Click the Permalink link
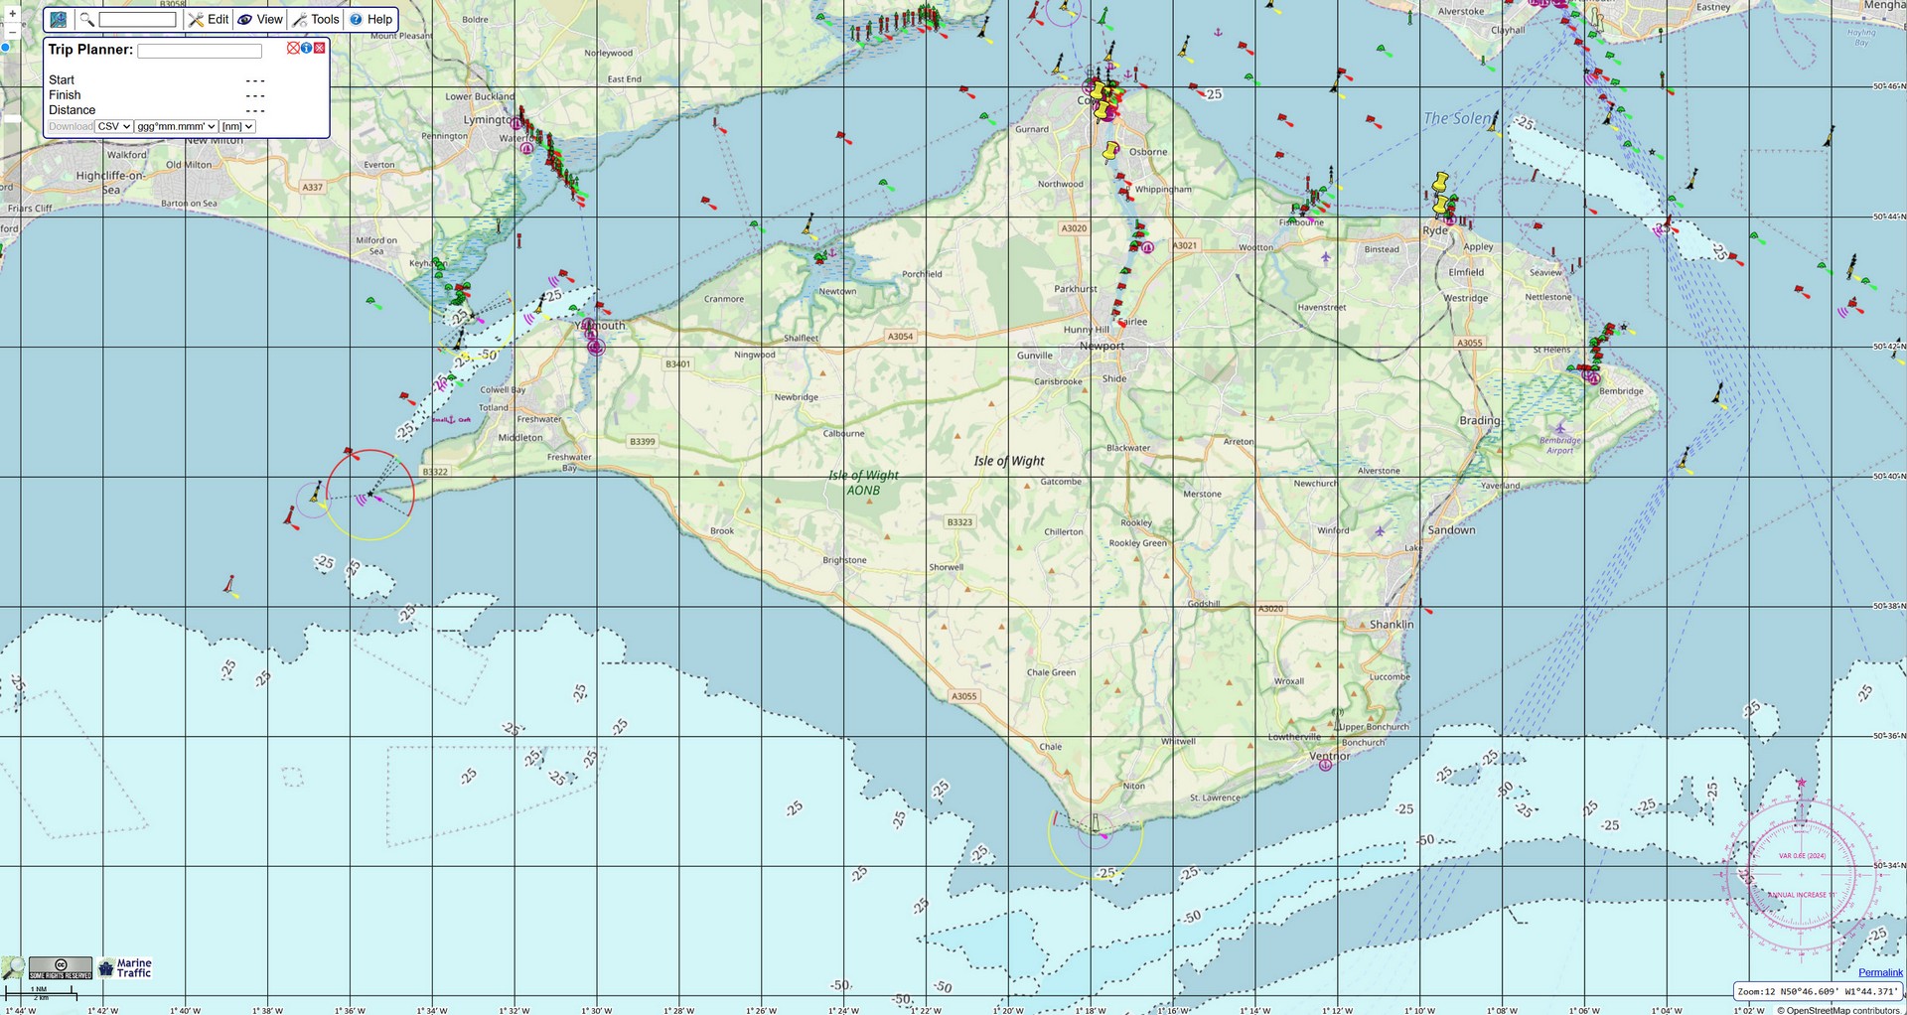Viewport: 1907px width, 1015px height. point(1880,972)
